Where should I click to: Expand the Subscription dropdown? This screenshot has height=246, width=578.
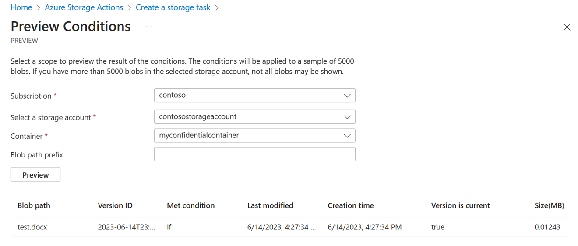click(254, 95)
